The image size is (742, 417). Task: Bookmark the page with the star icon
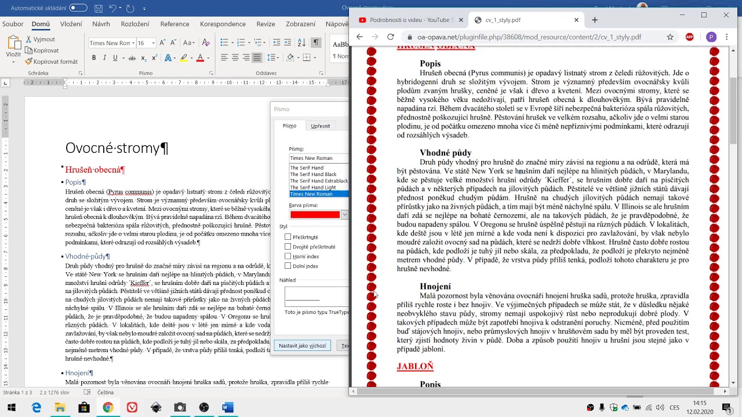coord(670,37)
